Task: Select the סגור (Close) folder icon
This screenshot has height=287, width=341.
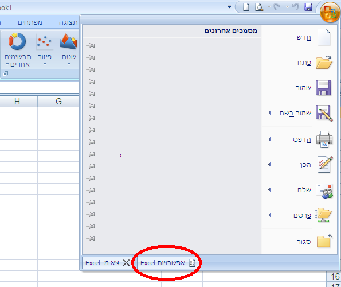Action: [324, 241]
